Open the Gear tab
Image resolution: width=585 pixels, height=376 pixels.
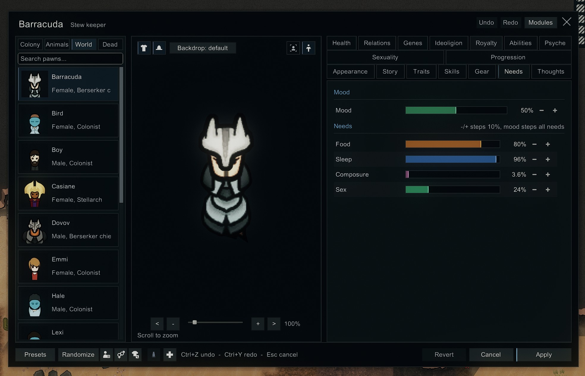click(x=482, y=72)
